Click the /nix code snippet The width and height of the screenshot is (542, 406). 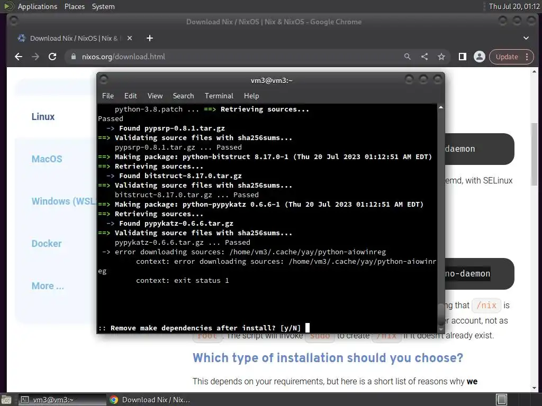point(486,305)
